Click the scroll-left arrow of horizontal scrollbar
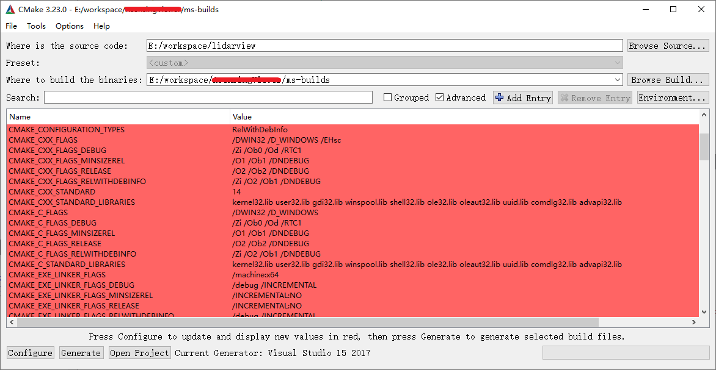Screen dimensions: 716x370 [12, 322]
